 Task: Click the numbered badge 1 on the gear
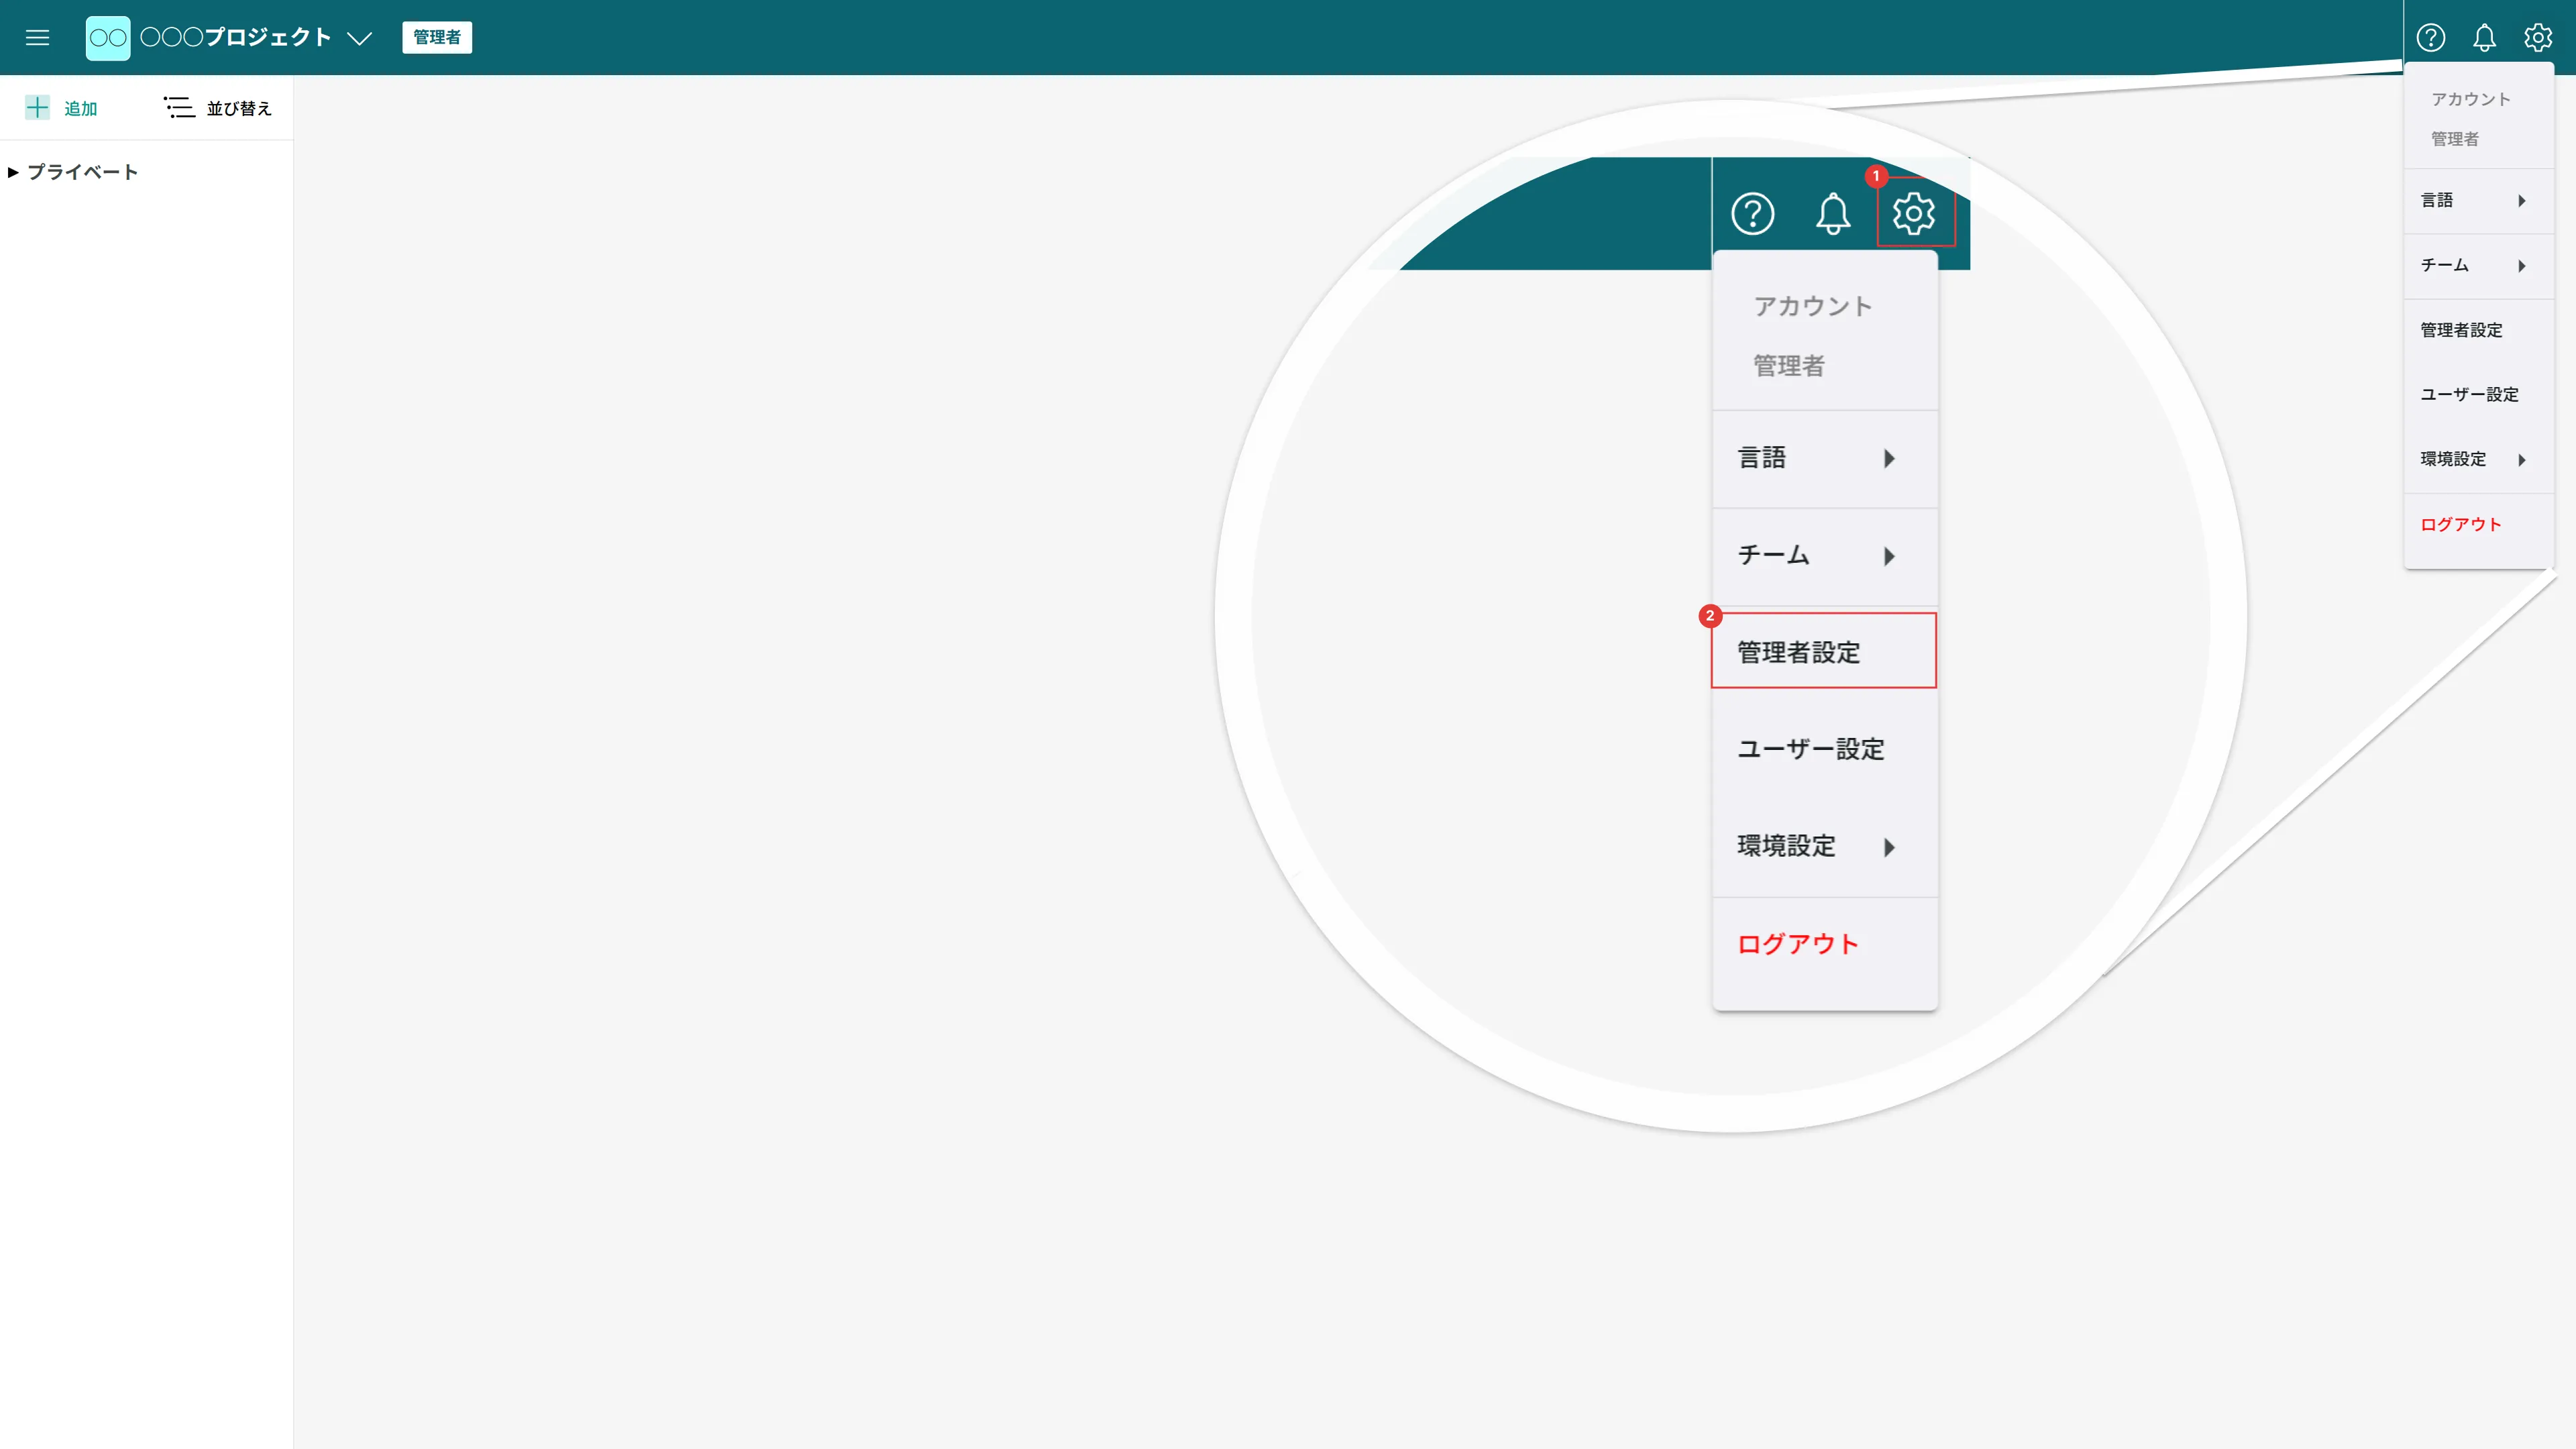coord(1876,177)
